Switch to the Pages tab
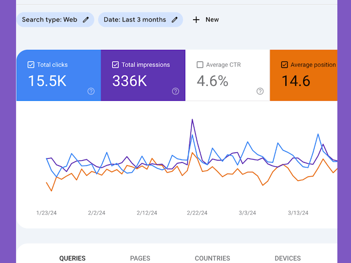Viewport: 351px width, 263px height. (140, 258)
